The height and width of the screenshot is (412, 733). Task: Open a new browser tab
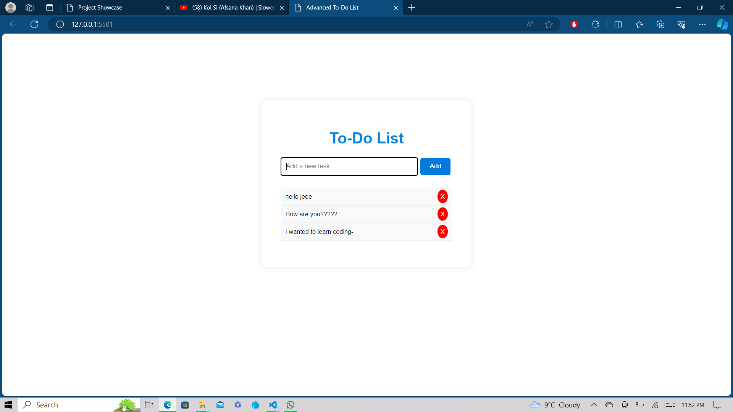412,8
